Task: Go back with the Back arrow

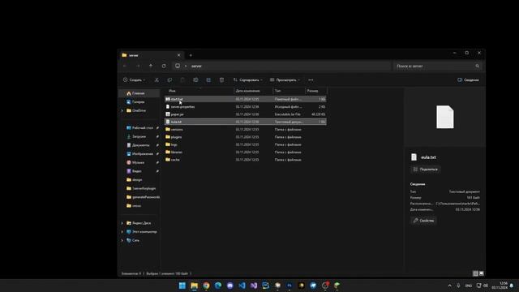Action: 125,66
